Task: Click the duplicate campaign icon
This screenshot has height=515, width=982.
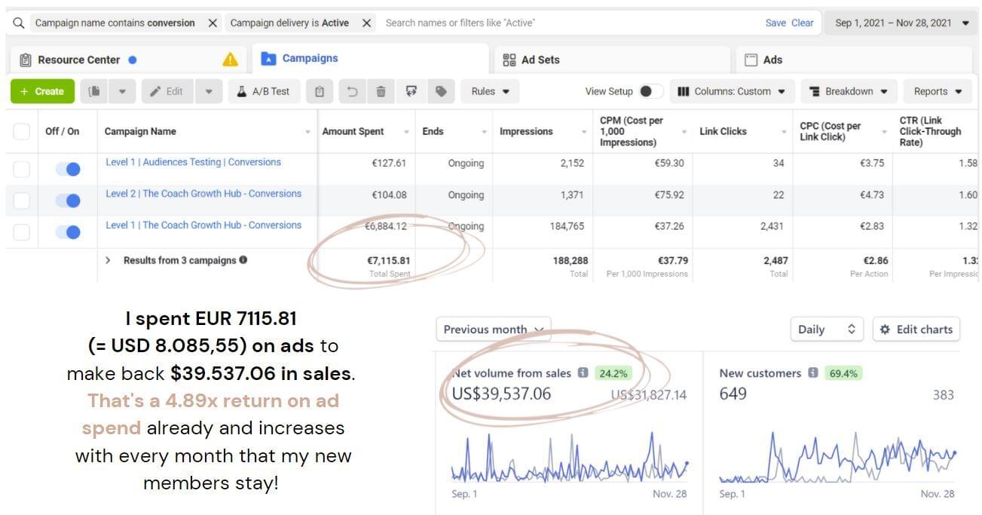Action: coord(94,91)
